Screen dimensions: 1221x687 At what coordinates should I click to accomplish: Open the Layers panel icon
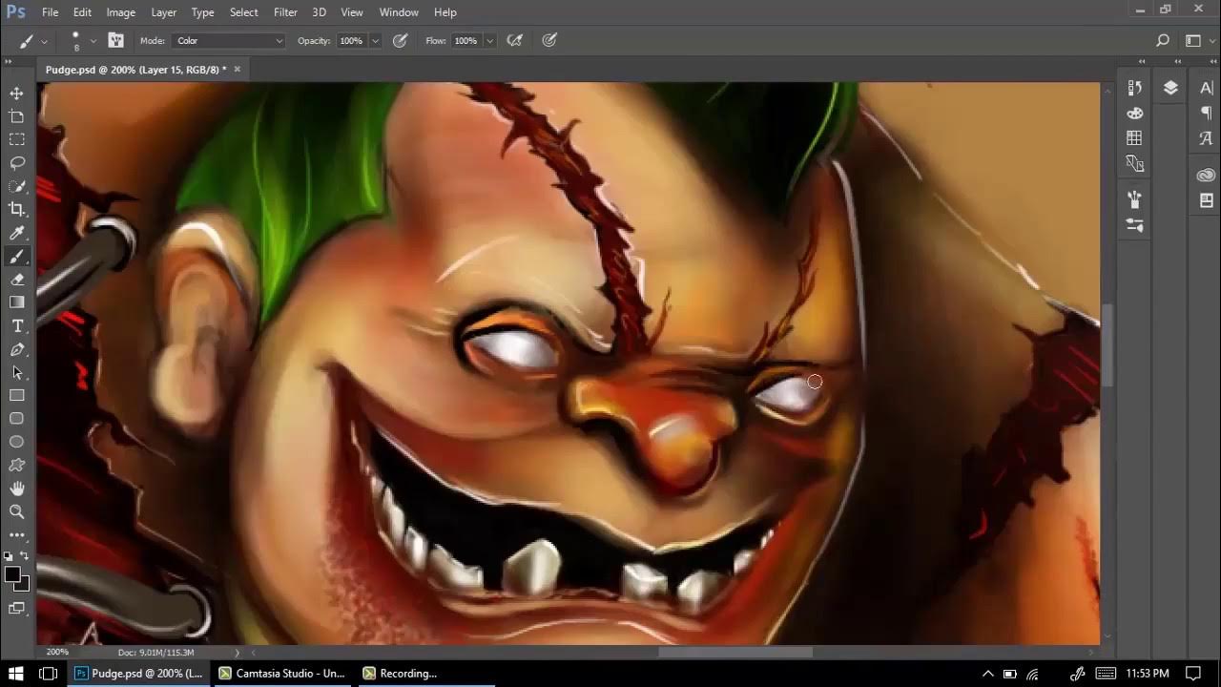[x=1170, y=88]
